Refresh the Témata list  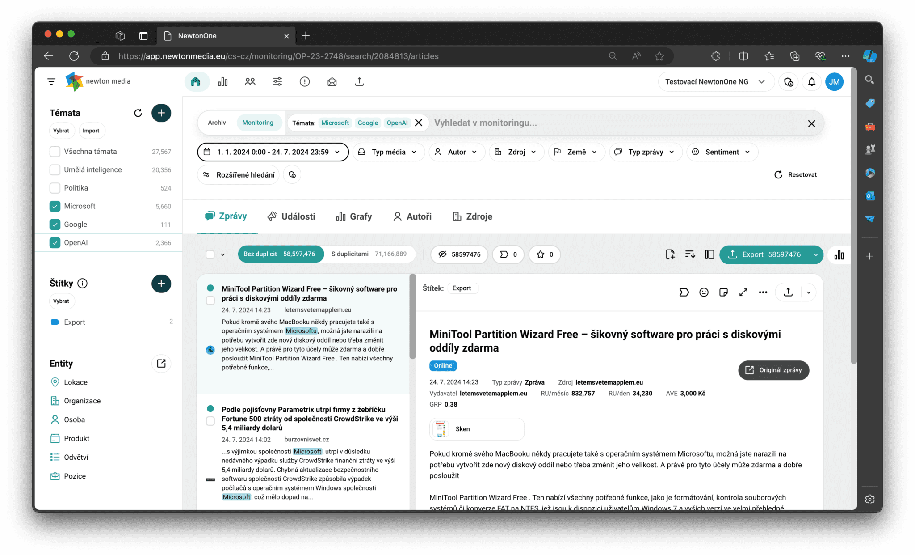[138, 113]
